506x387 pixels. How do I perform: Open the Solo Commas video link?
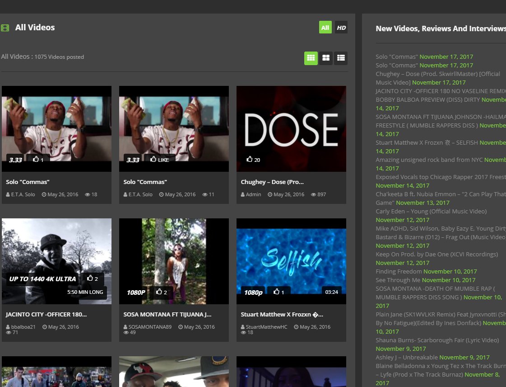click(x=28, y=182)
